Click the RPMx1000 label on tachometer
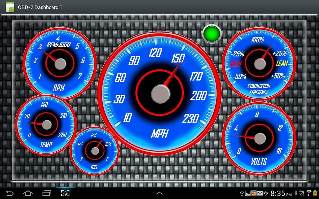The image size is (319, 199). pos(58,45)
